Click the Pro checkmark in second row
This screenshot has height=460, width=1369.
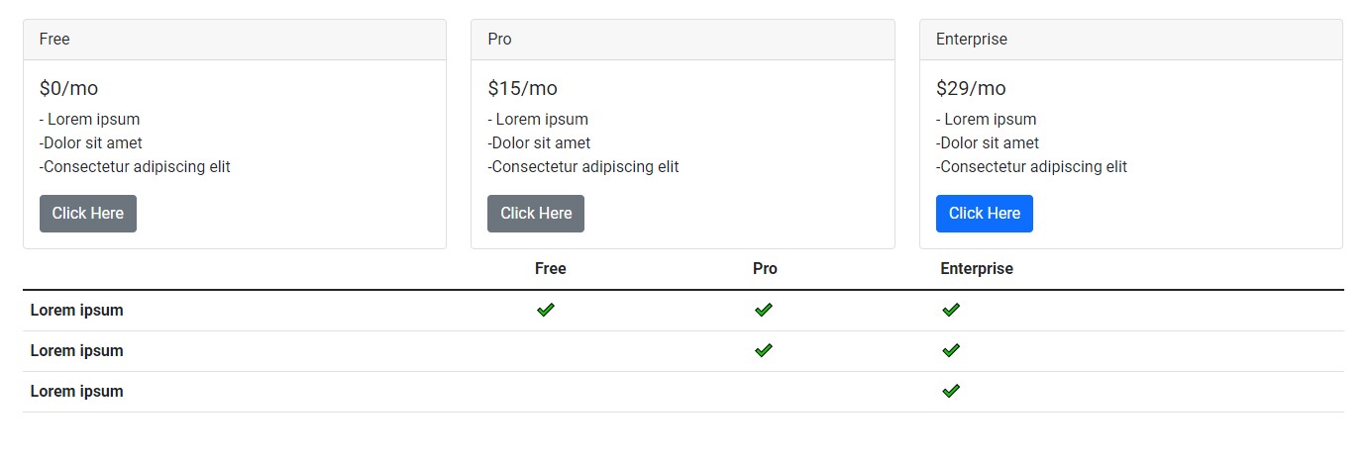[763, 350]
